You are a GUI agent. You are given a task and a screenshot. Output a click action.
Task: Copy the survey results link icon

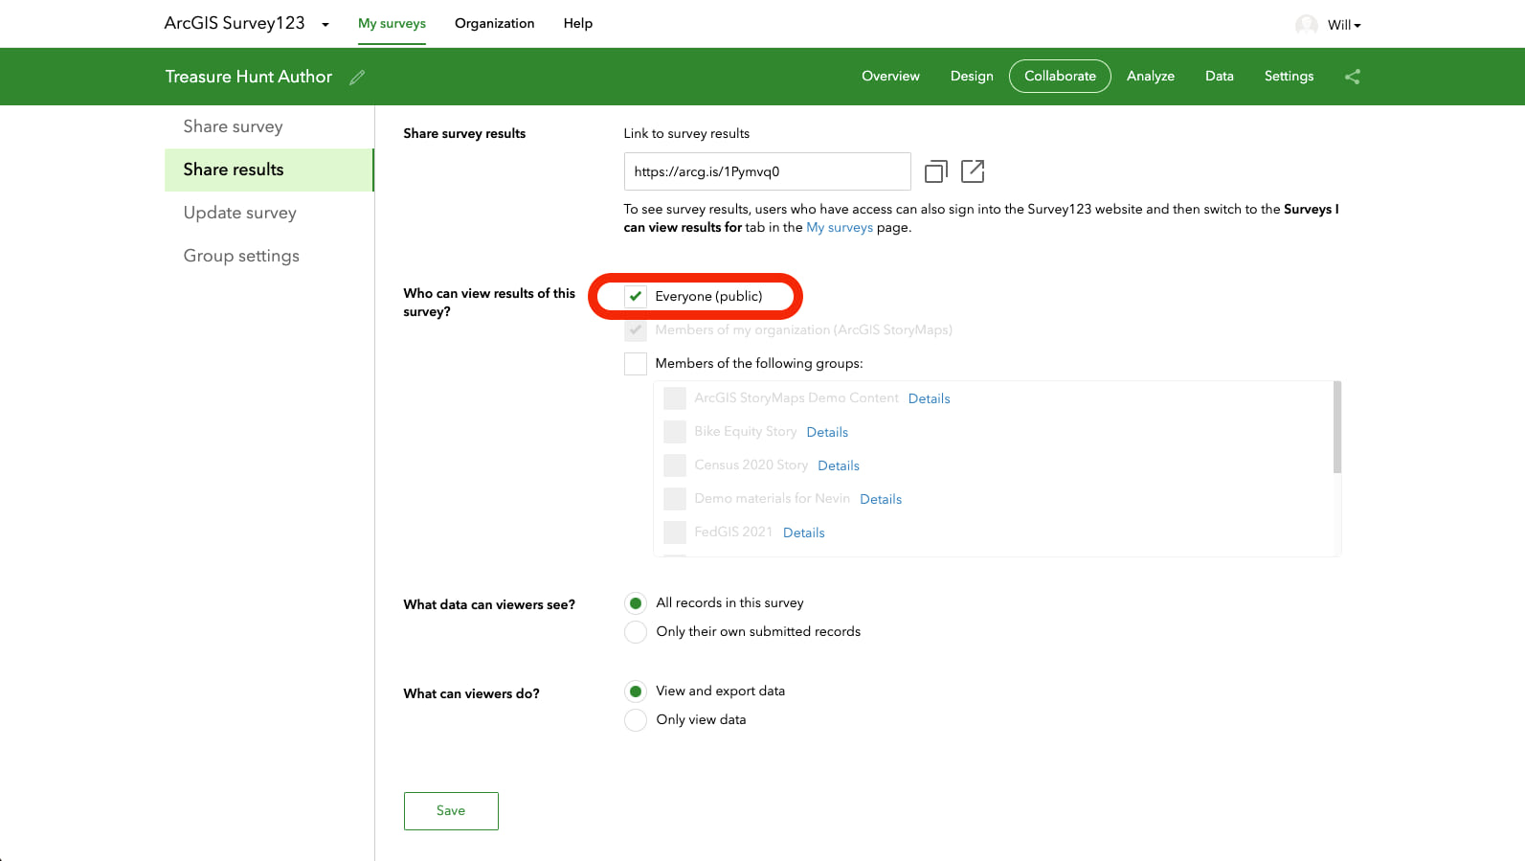point(935,171)
